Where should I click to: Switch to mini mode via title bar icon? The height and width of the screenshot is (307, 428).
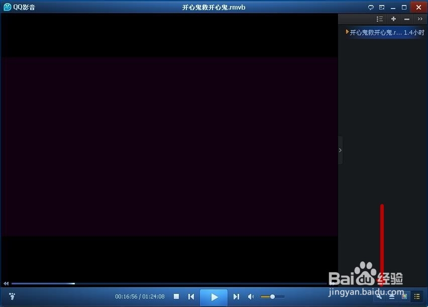coord(382,8)
